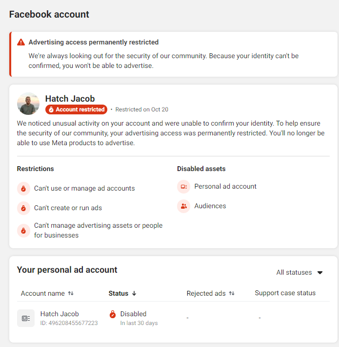Click the Audiences disabled asset label
Viewport: 339px width, 347px height.
[210, 206]
